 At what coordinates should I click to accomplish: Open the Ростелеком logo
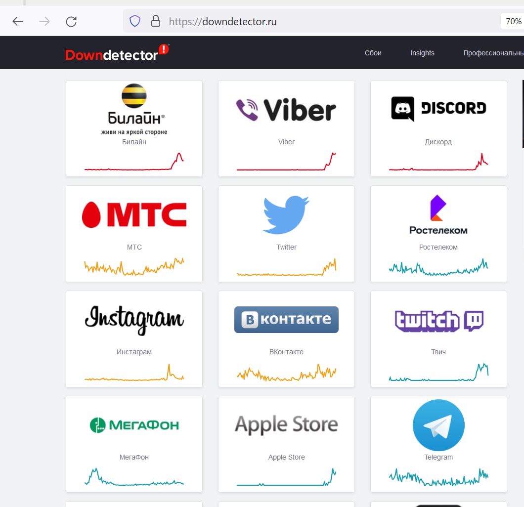438,215
